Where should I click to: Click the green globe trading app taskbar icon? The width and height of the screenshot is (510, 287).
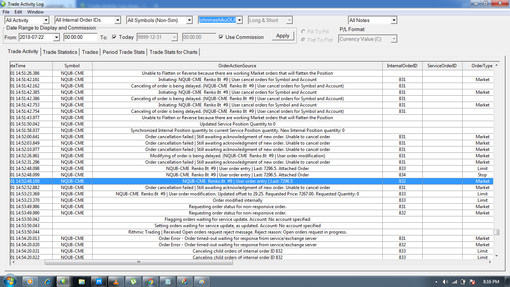[64, 281]
